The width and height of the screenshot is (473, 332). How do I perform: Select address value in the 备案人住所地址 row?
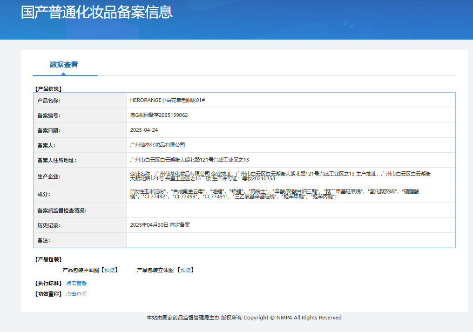tap(189, 160)
